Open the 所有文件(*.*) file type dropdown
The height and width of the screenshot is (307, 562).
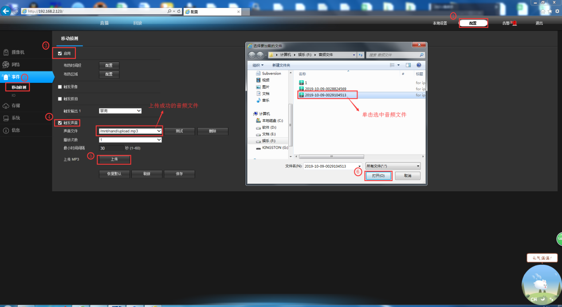pos(392,166)
